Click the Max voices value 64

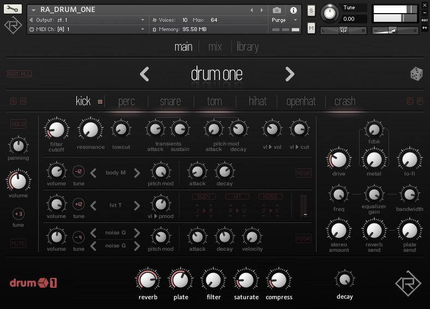(214, 20)
